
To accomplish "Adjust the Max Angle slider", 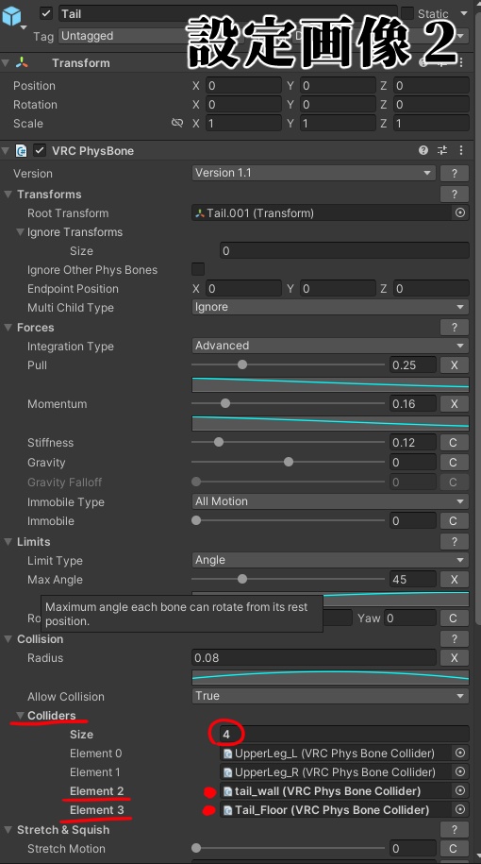I will 288,579.
